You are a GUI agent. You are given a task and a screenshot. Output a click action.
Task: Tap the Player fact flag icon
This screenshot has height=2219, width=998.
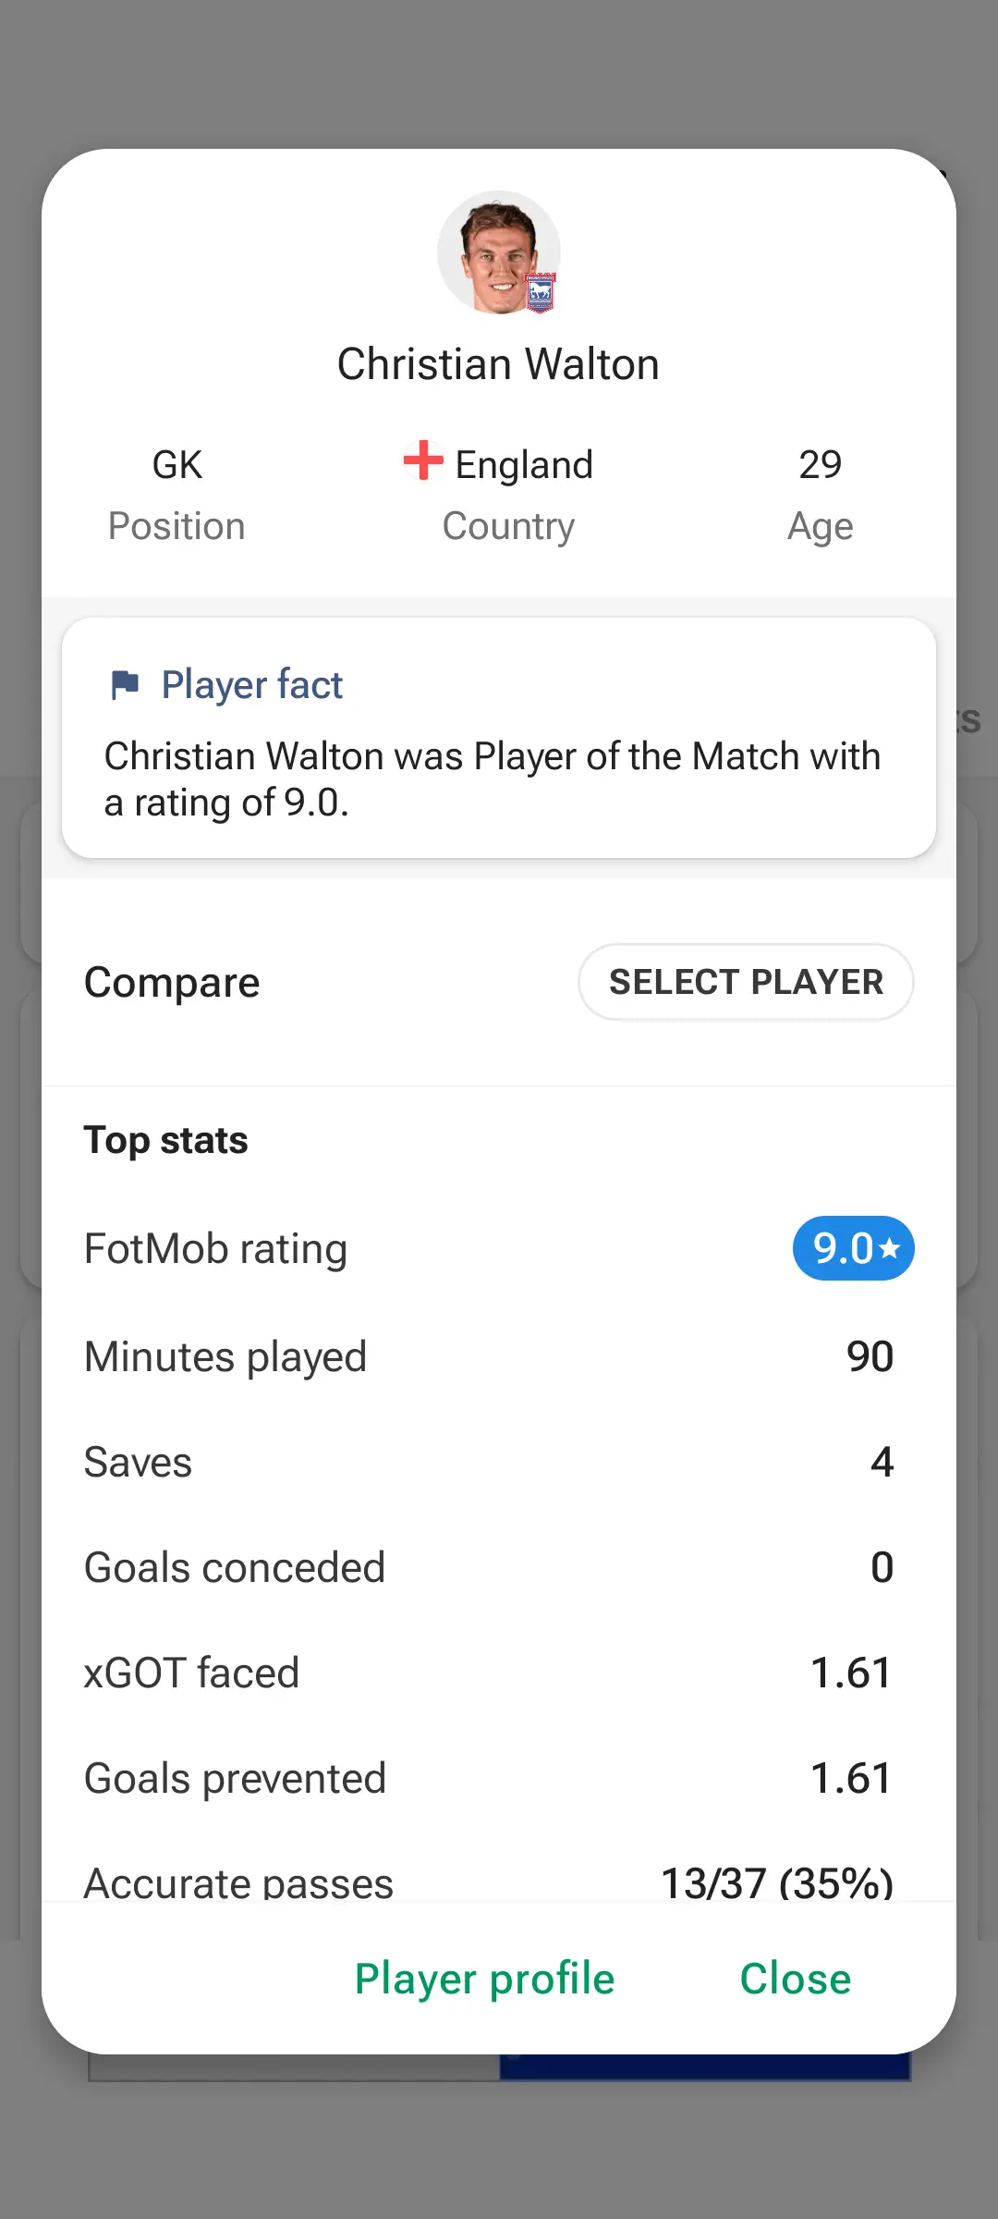(125, 685)
